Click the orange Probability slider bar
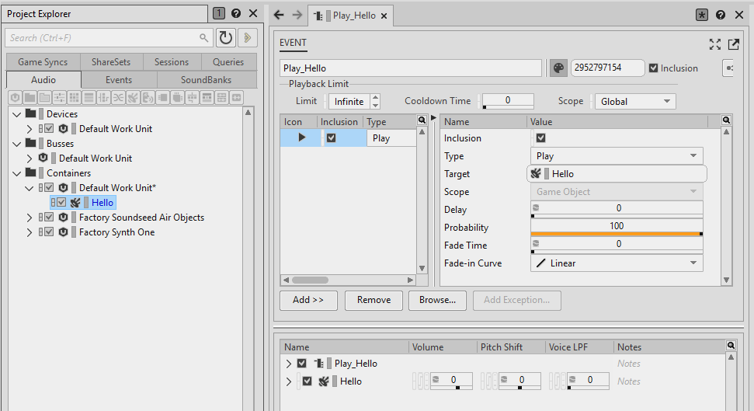Viewport: 754px width, 411px height. tap(616, 234)
